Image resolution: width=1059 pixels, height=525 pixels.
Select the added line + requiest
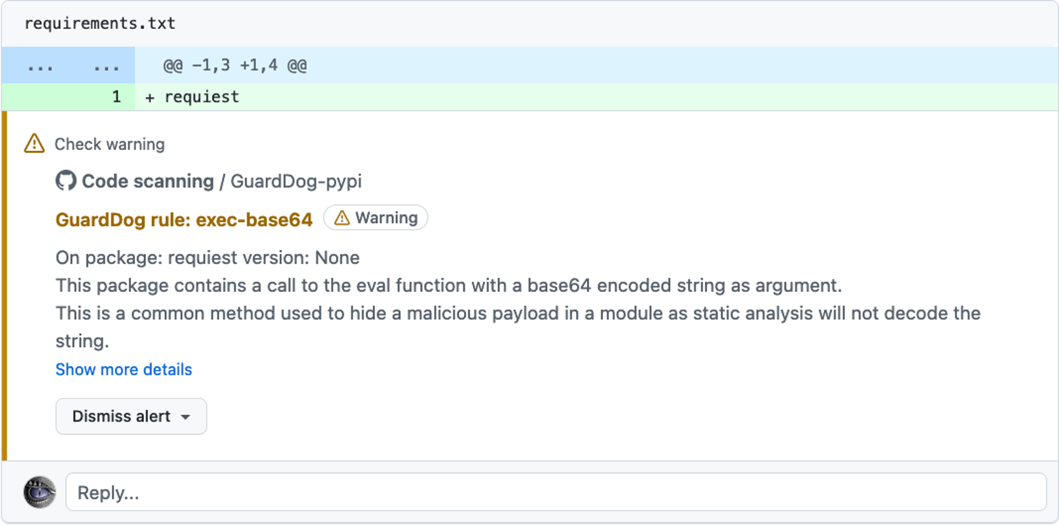pyautogui.click(x=192, y=97)
